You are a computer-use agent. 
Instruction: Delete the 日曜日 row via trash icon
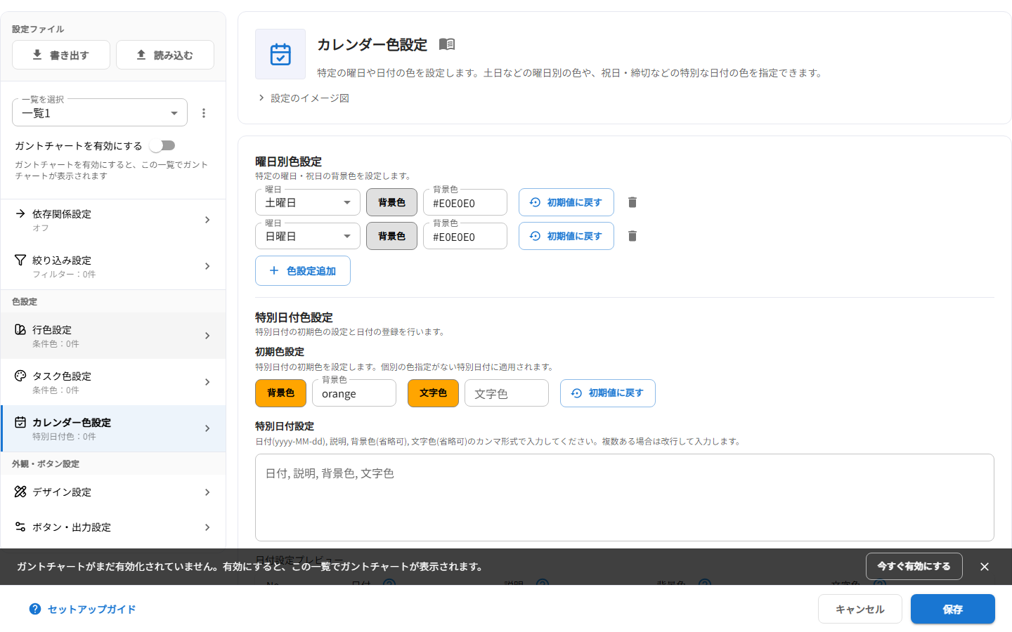(x=632, y=236)
